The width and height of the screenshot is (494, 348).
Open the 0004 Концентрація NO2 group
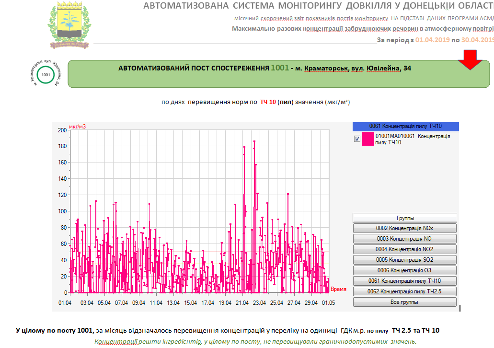pos(404,249)
